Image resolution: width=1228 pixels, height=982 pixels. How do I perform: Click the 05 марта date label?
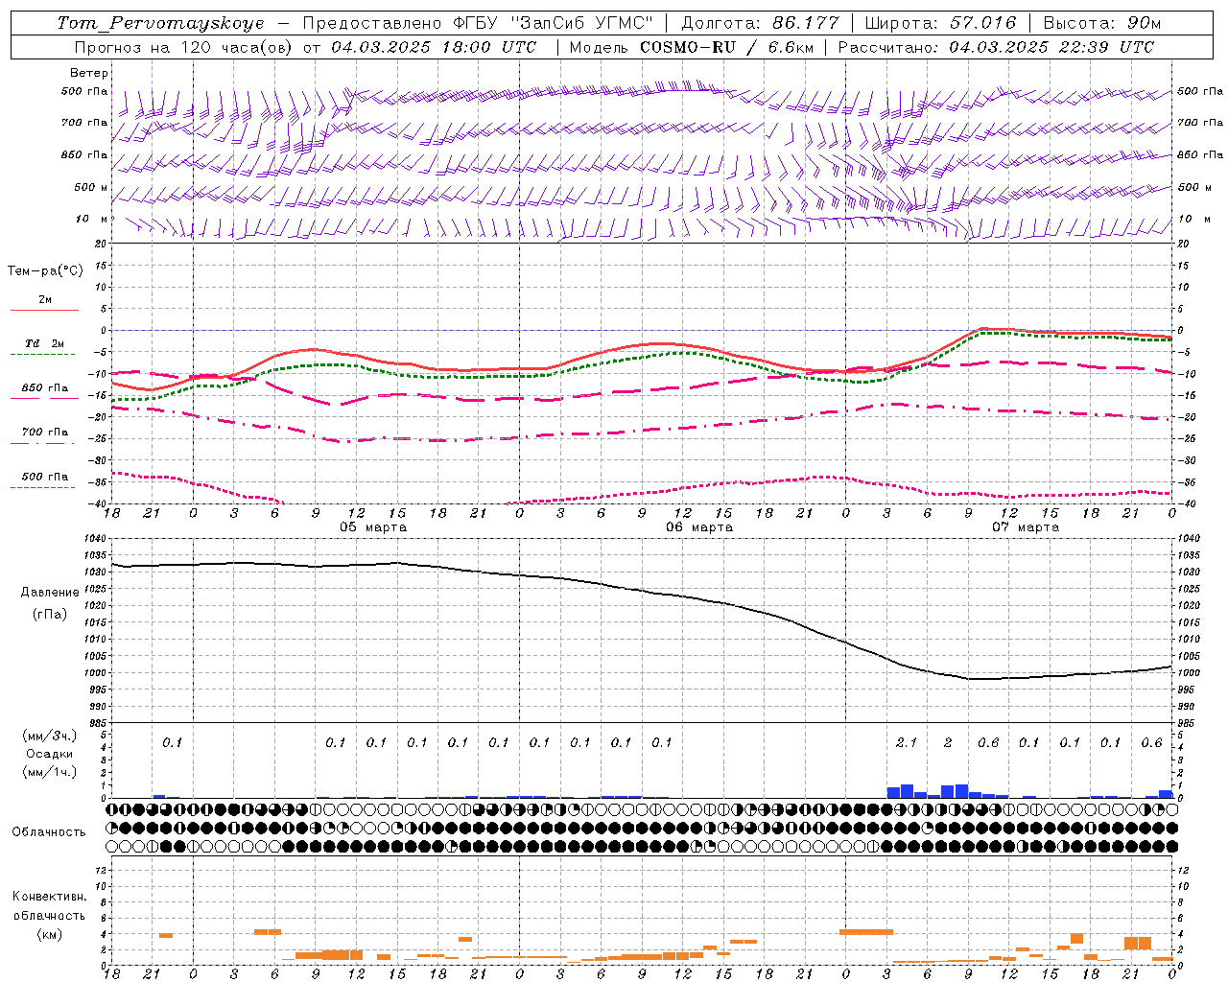click(373, 527)
